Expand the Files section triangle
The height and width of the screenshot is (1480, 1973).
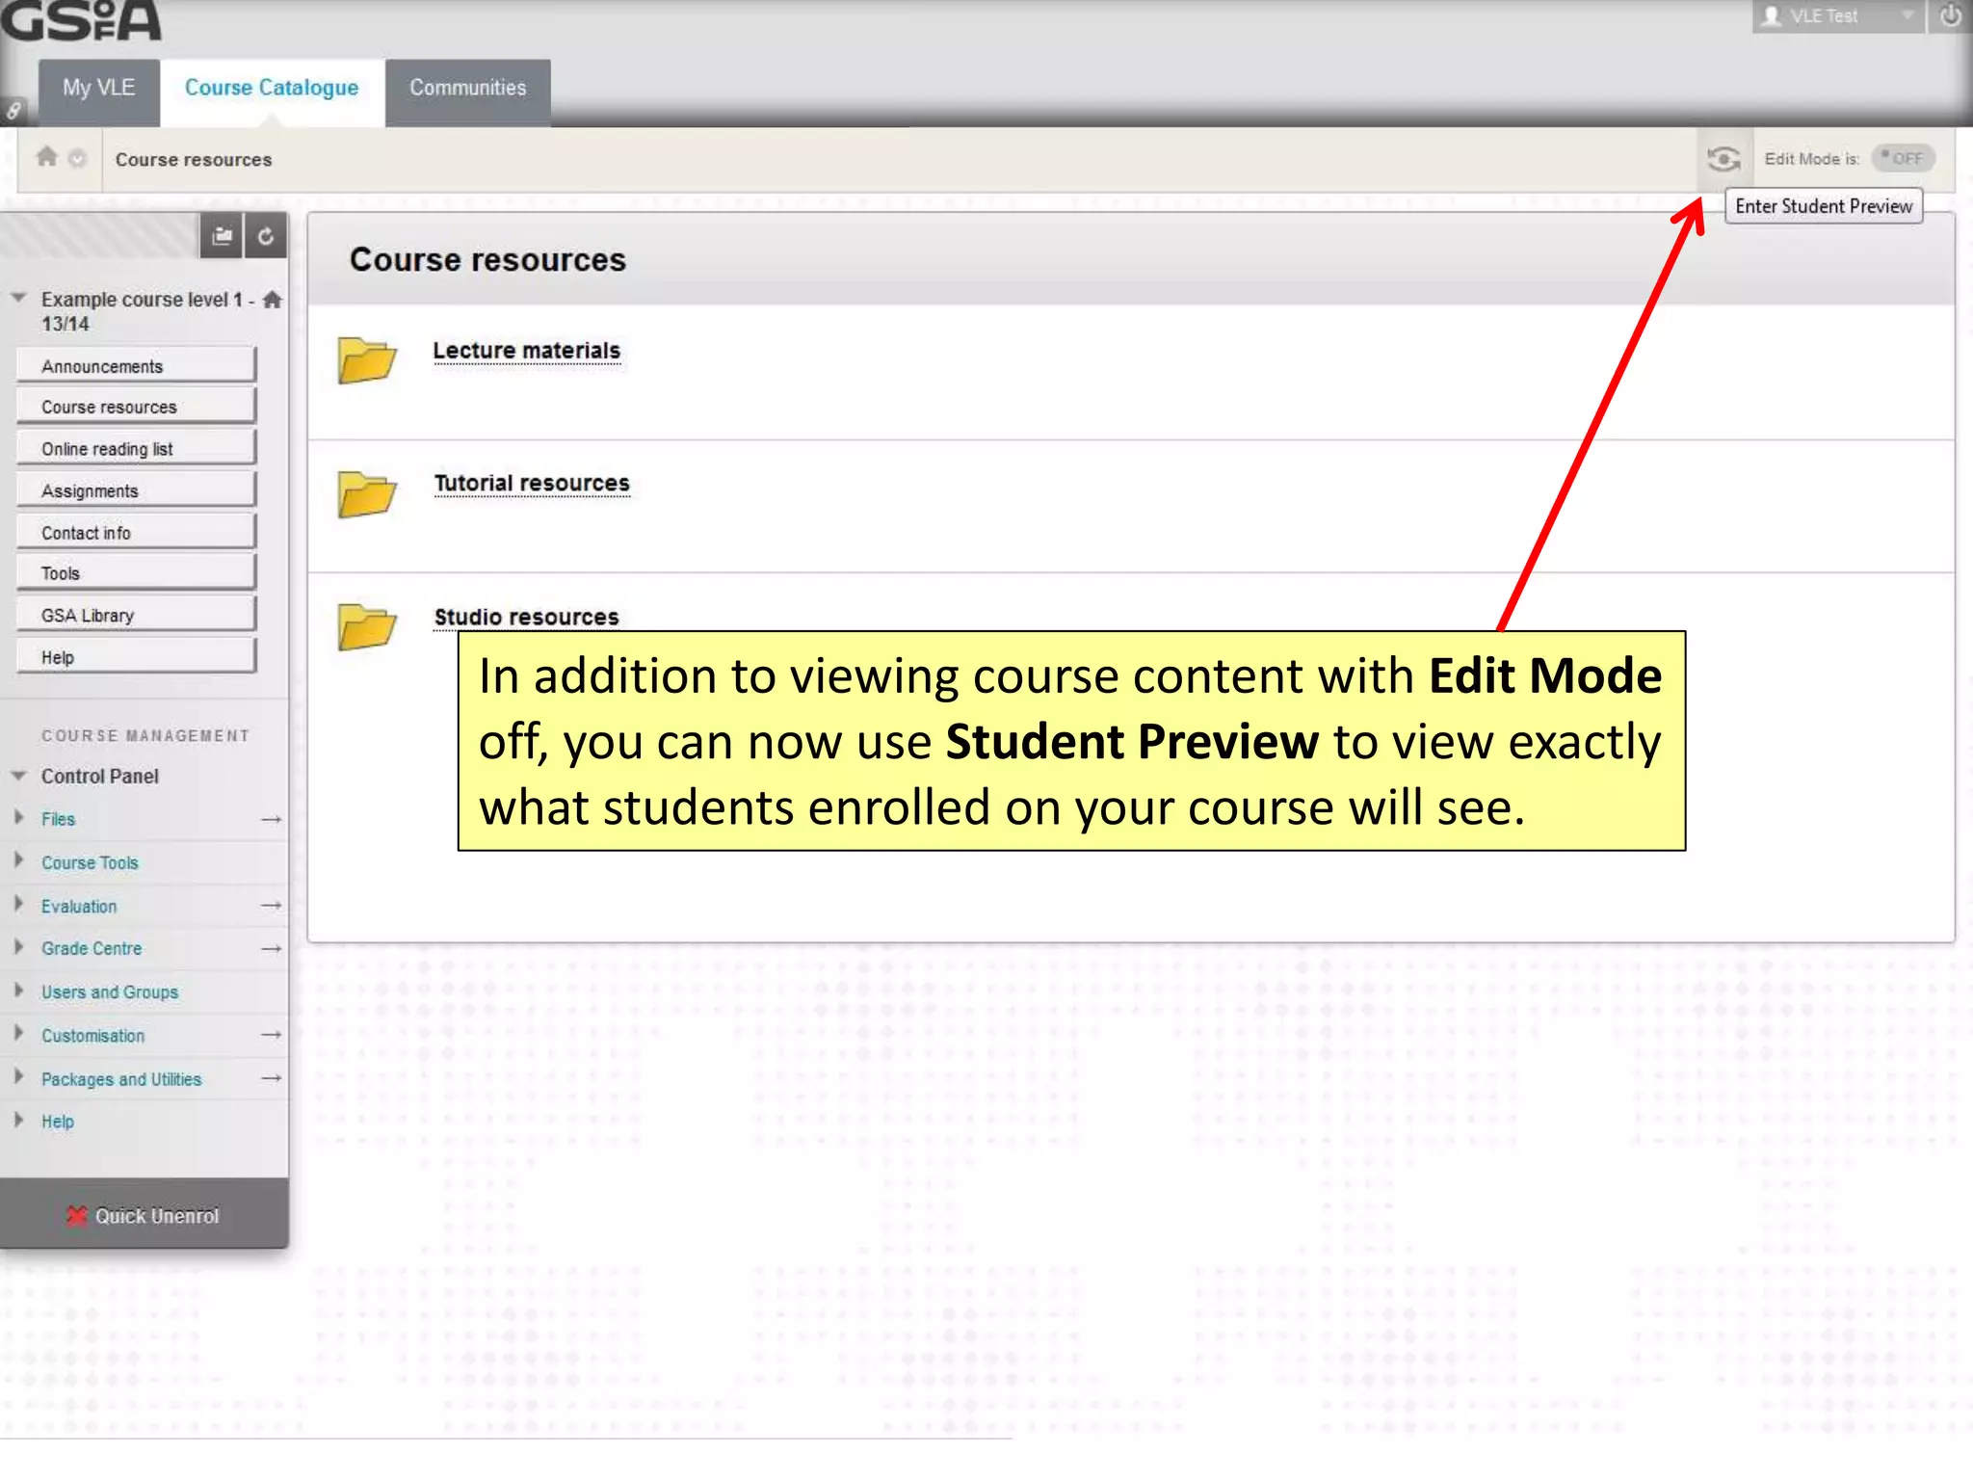click(18, 817)
